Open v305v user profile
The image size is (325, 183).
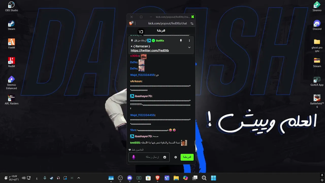pyautogui.click(x=134, y=56)
